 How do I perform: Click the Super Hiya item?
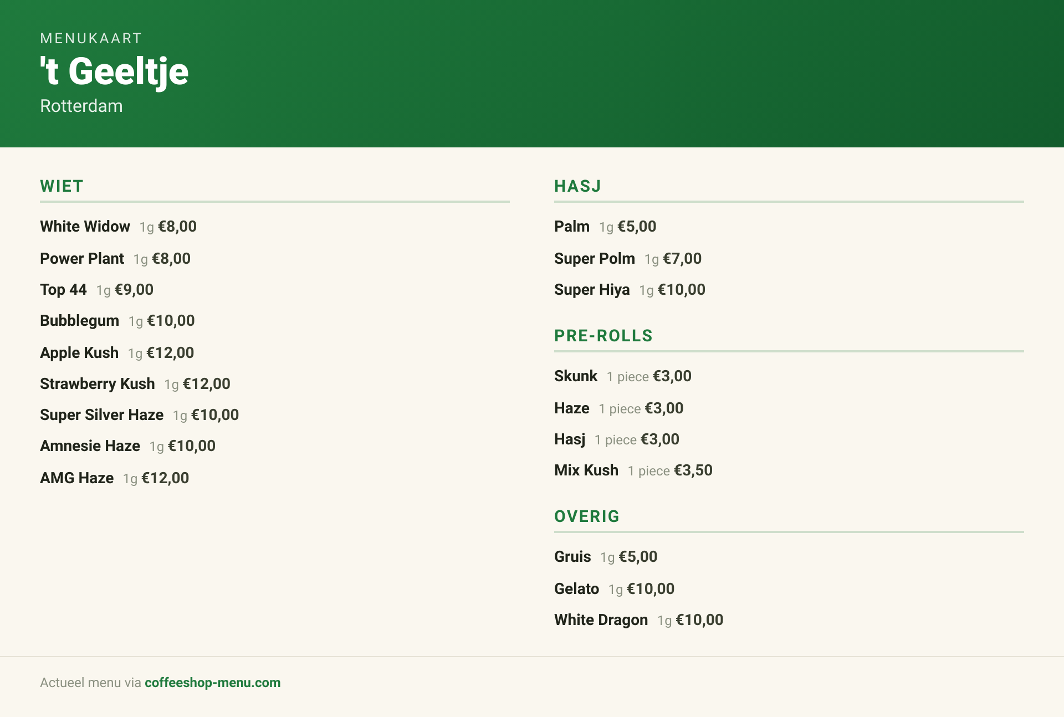click(x=592, y=290)
